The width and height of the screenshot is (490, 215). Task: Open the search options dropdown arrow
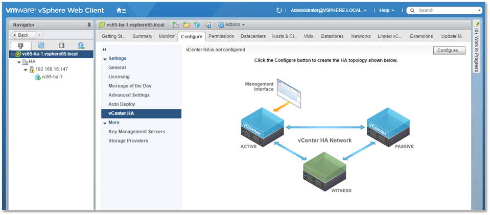point(479,10)
